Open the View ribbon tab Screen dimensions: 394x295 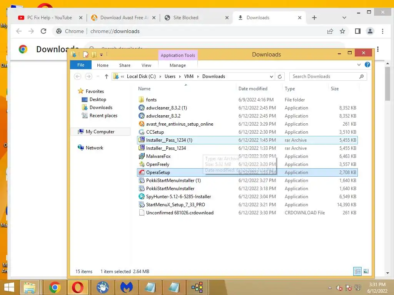point(146,65)
